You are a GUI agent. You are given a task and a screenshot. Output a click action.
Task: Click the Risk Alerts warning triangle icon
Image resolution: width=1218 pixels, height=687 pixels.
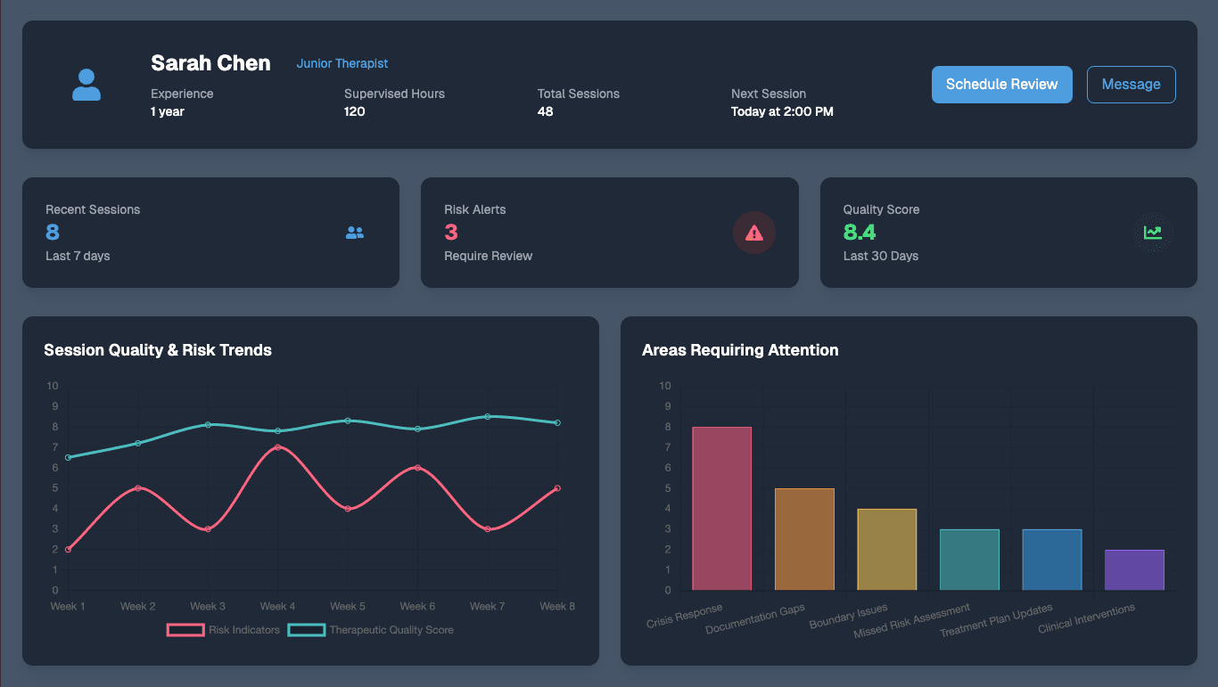click(754, 233)
